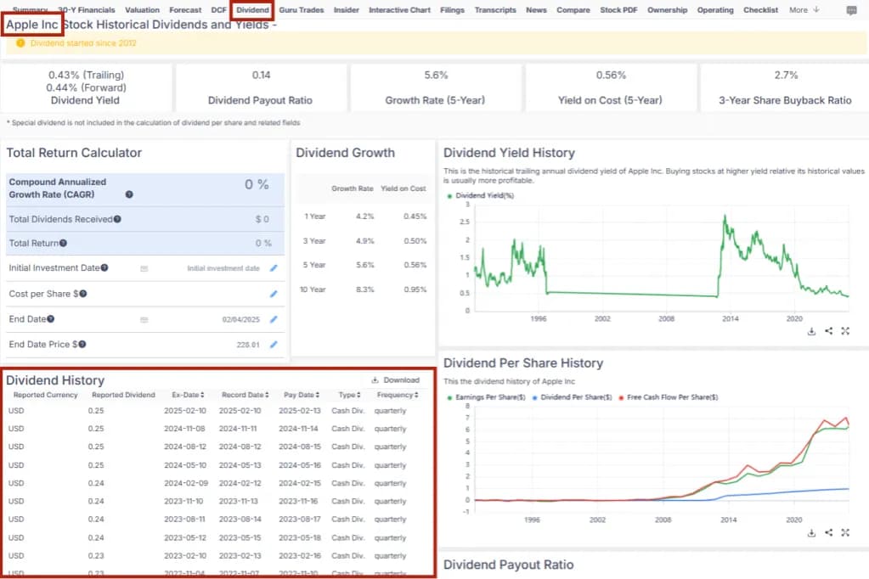Viewport: 869px width, 579px height.
Task: Sort dividend history by Pay Date
Action: point(300,395)
